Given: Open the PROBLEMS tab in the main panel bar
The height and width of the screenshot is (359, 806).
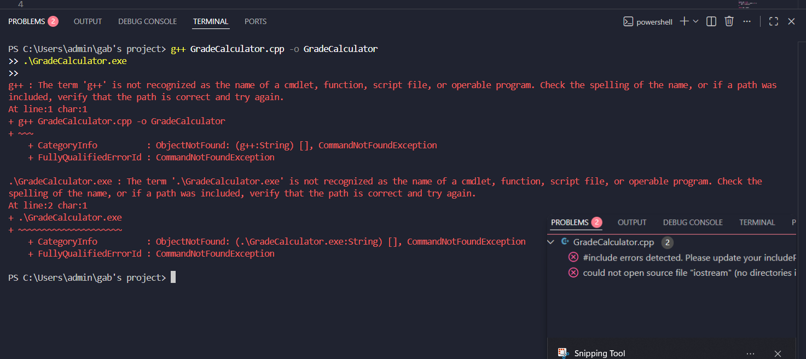Looking at the screenshot, I should [33, 21].
